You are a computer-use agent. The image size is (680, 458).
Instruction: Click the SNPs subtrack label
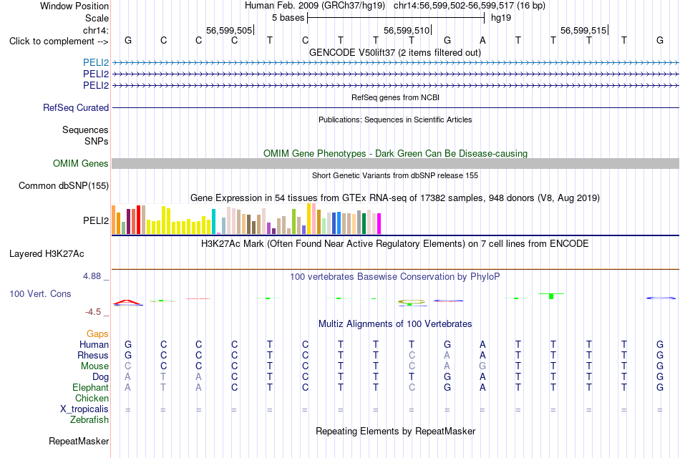(97, 141)
